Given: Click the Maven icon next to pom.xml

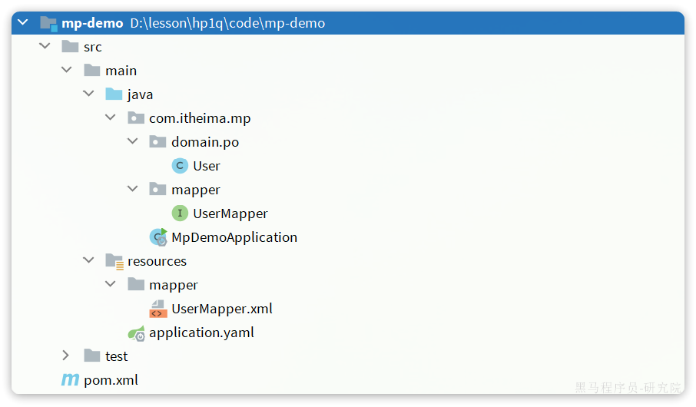Looking at the screenshot, I should (70, 380).
